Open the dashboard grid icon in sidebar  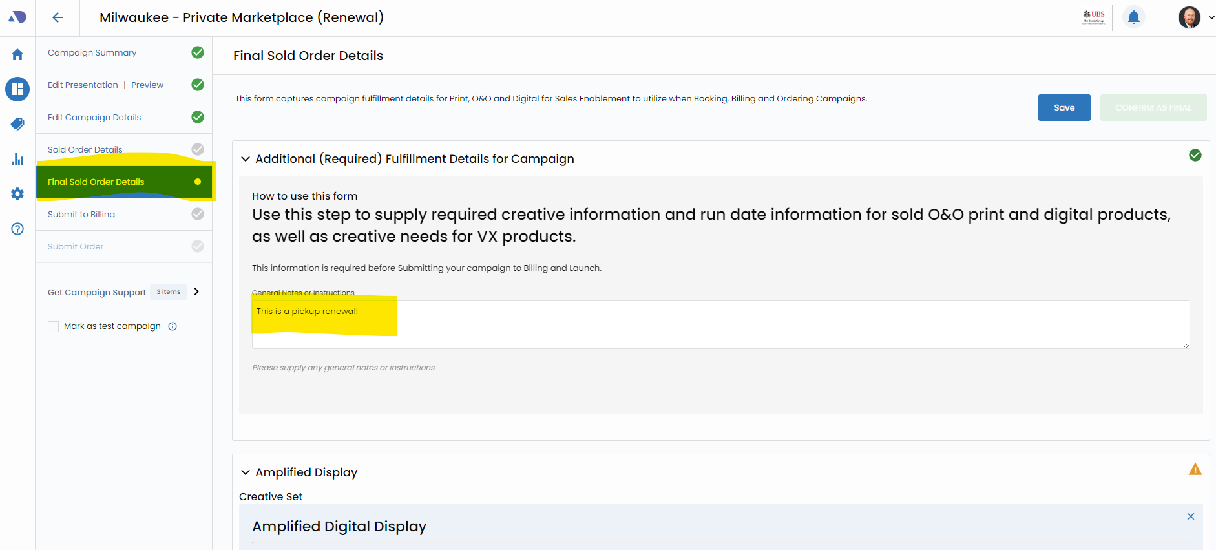(17, 89)
